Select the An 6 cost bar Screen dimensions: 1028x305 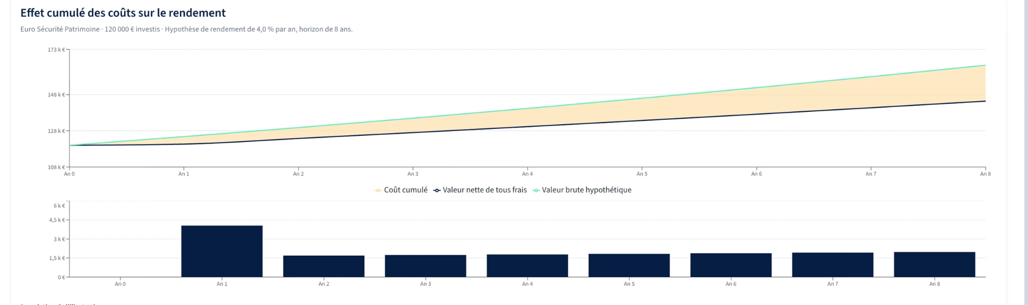[x=731, y=265]
